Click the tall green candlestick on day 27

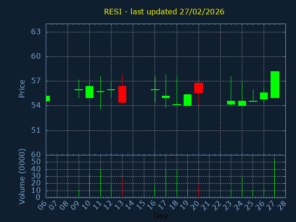point(275,85)
